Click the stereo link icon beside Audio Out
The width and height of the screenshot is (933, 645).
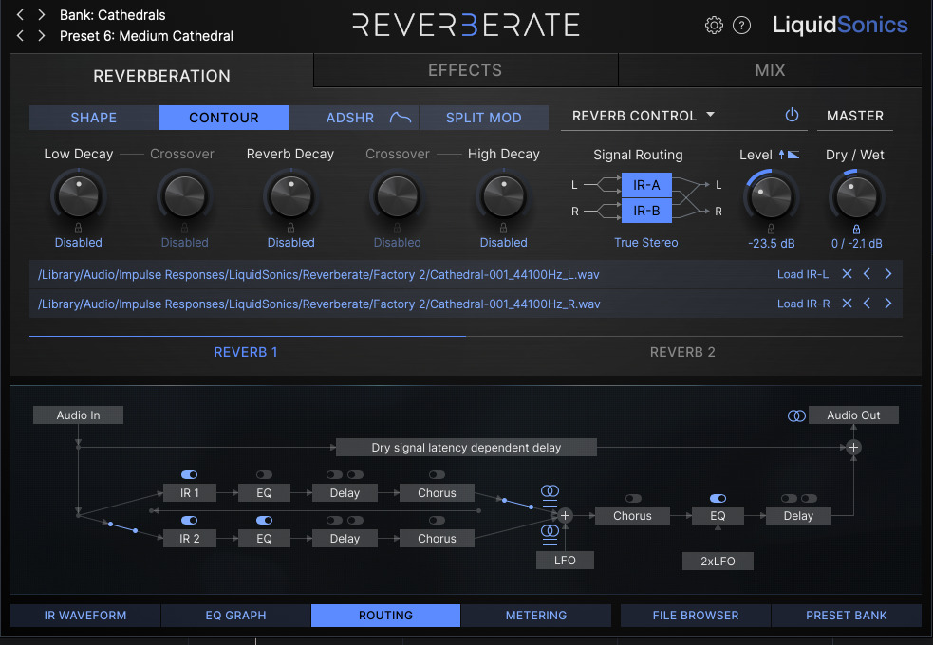(x=796, y=415)
